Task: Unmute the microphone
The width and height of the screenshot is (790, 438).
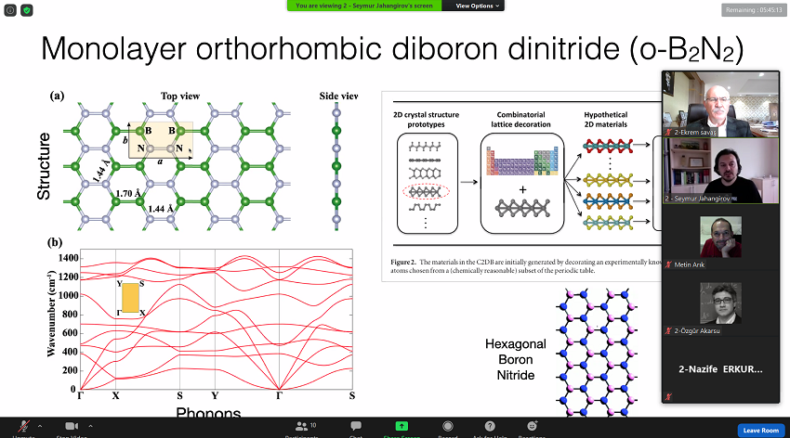Action: (23, 427)
